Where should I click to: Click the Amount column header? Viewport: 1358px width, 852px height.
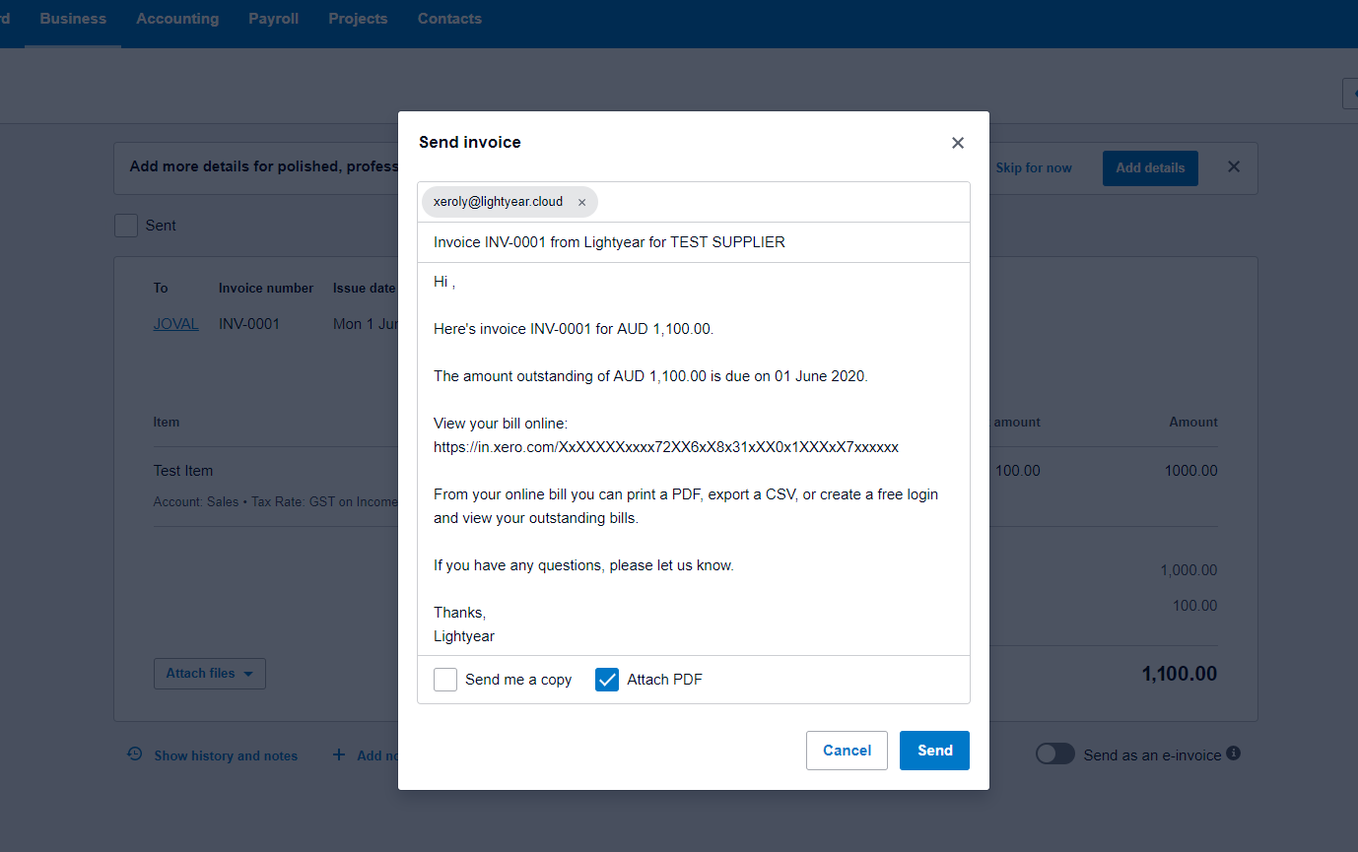[1193, 423]
